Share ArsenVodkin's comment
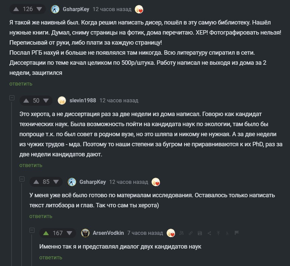 tap(209, 233)
